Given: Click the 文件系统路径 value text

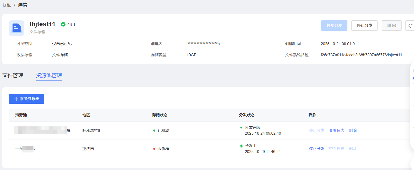Looking at the screenshot, I should (361, 55).
